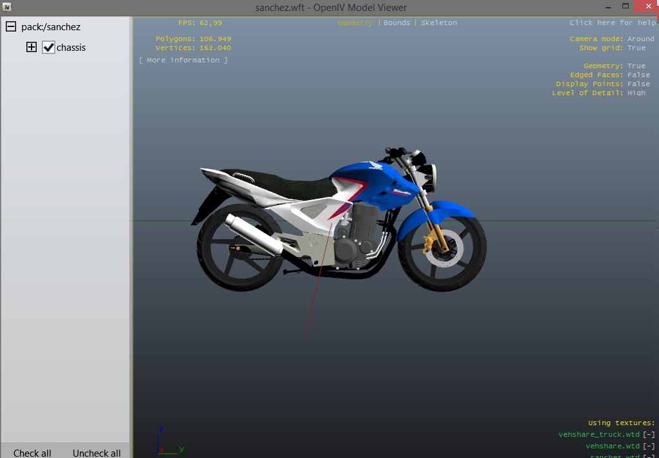Toggle the Show grid True value

[x=636, y=48]
